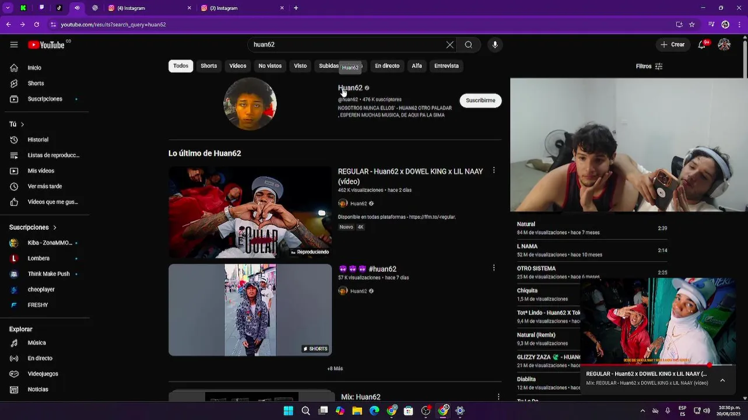The image size is (748, 420).
Task: Open Windows taskbar search
Action: (305, 411)
